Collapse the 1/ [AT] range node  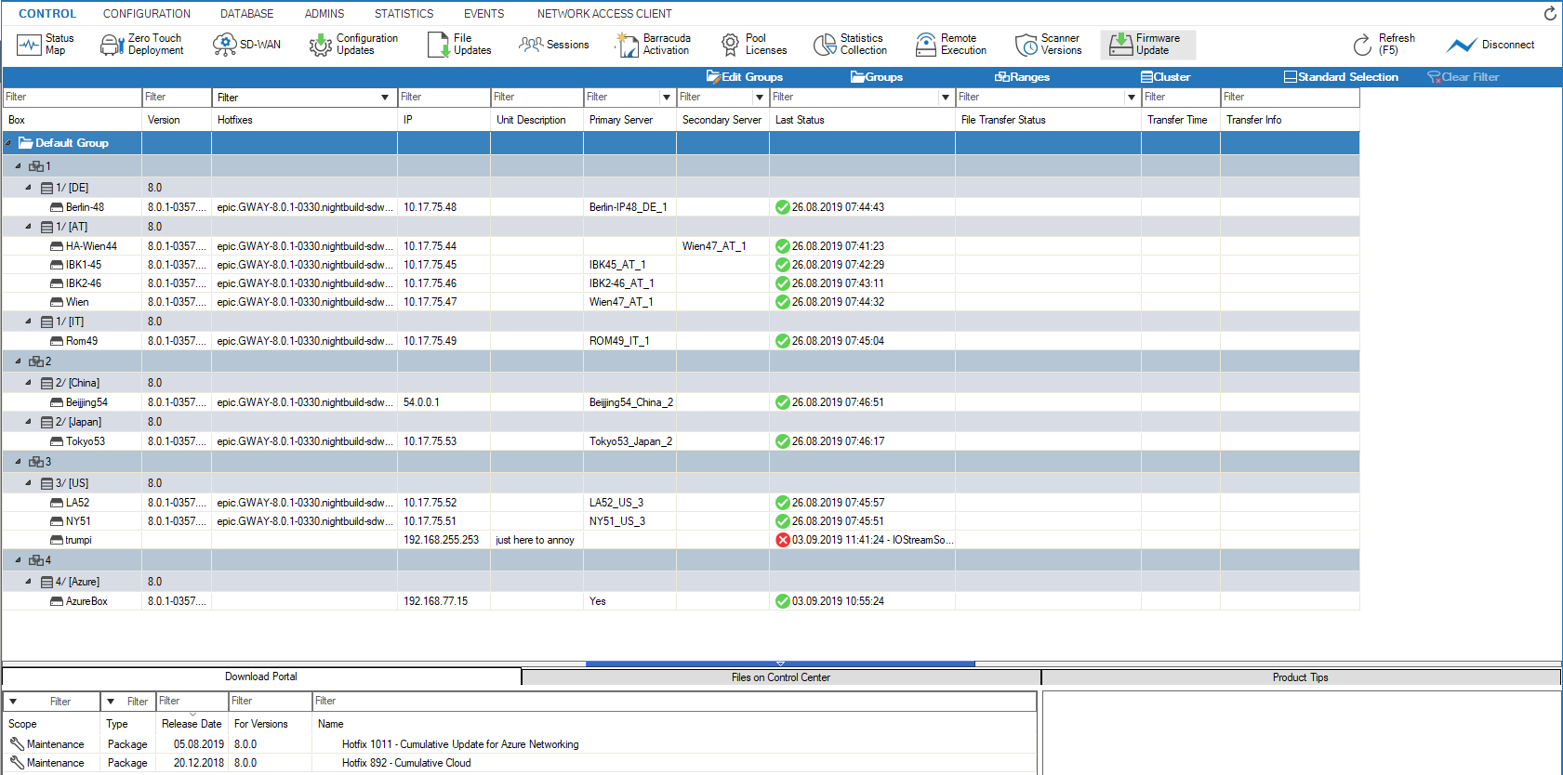tap(29, 227)
